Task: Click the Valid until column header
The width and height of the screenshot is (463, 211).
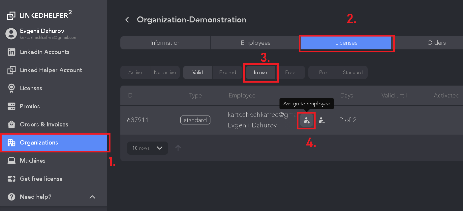Action: click(394, 95)
